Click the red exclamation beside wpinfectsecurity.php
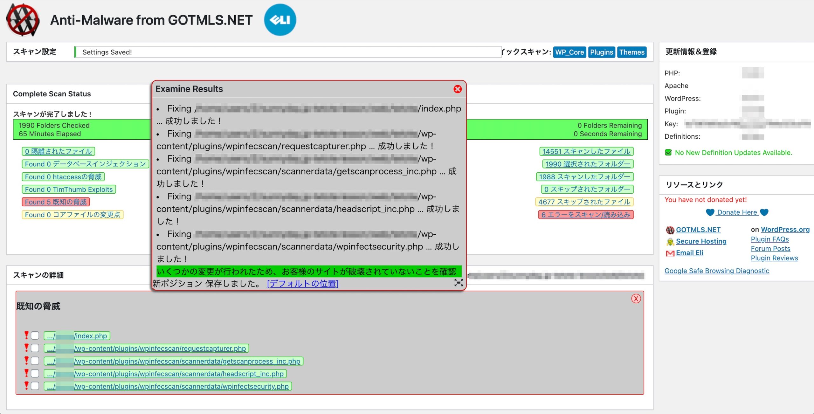The height and width of the screenshot is (414, 814). coord(26,386)
